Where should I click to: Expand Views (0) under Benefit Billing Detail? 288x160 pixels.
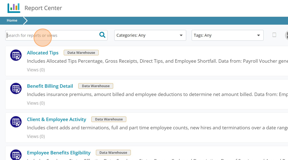coord(36,103)
